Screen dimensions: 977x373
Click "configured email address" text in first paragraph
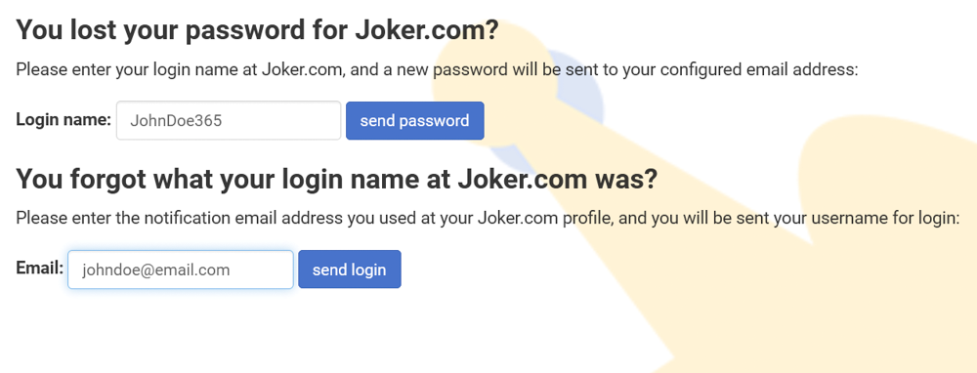(x=759, y=69)
